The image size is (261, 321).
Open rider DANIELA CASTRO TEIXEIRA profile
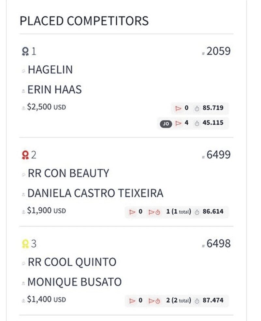click(x=95, y=193)
